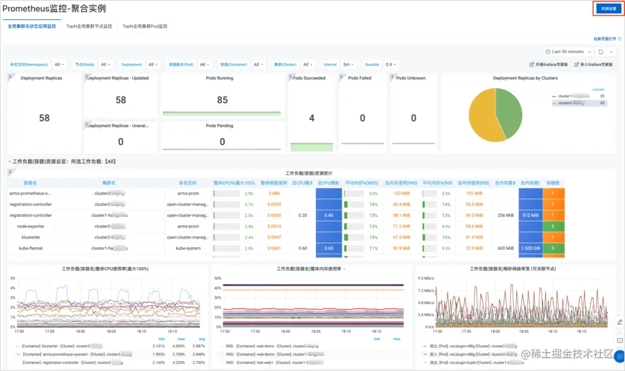Click the node-exporter container name cell

[x=31, y=226]
